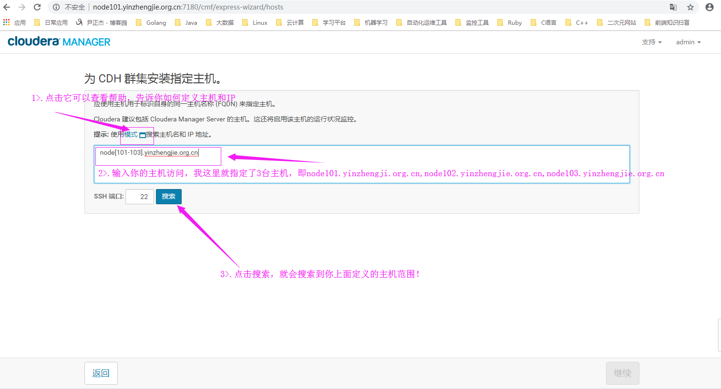Open the 日常应用 bookmark folder
This screenshot has width=721, height=389.
[x=51, y=22]
